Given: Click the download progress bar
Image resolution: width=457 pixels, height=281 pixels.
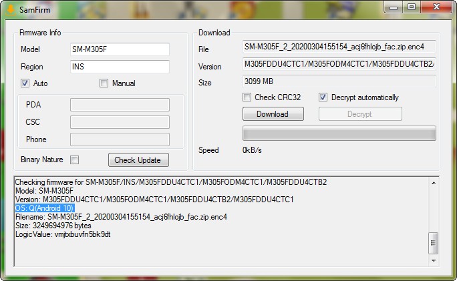Looking at the screenshot, I should (339, 133).
